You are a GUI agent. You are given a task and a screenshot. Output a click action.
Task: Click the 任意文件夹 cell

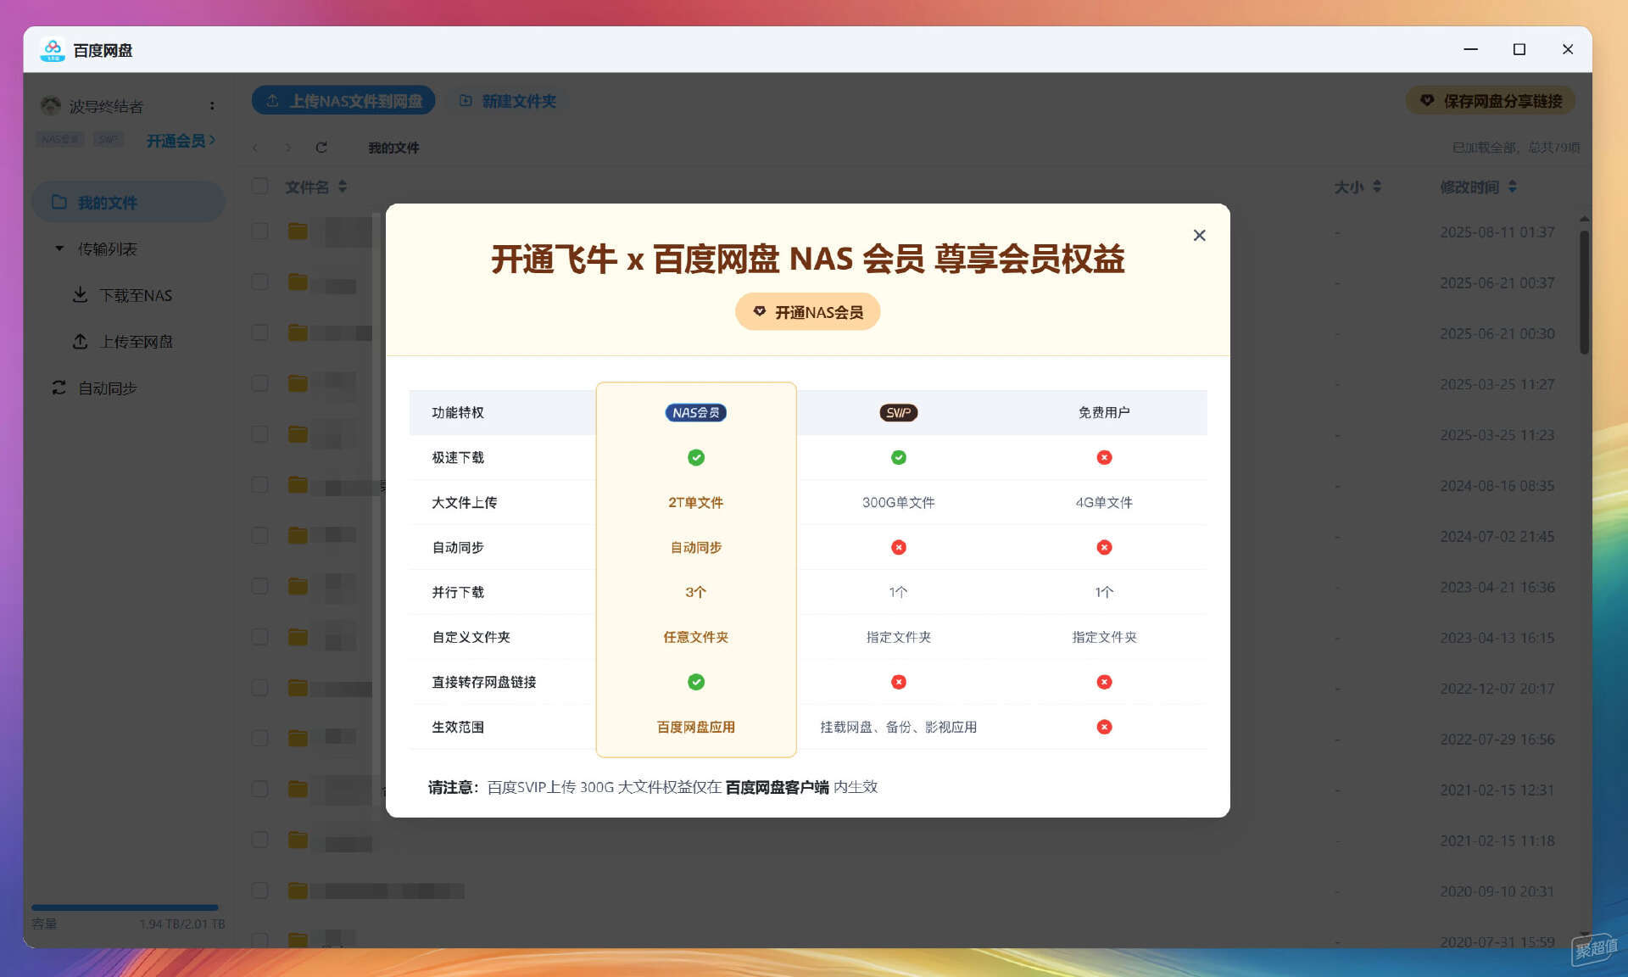(x=695, y=638)
